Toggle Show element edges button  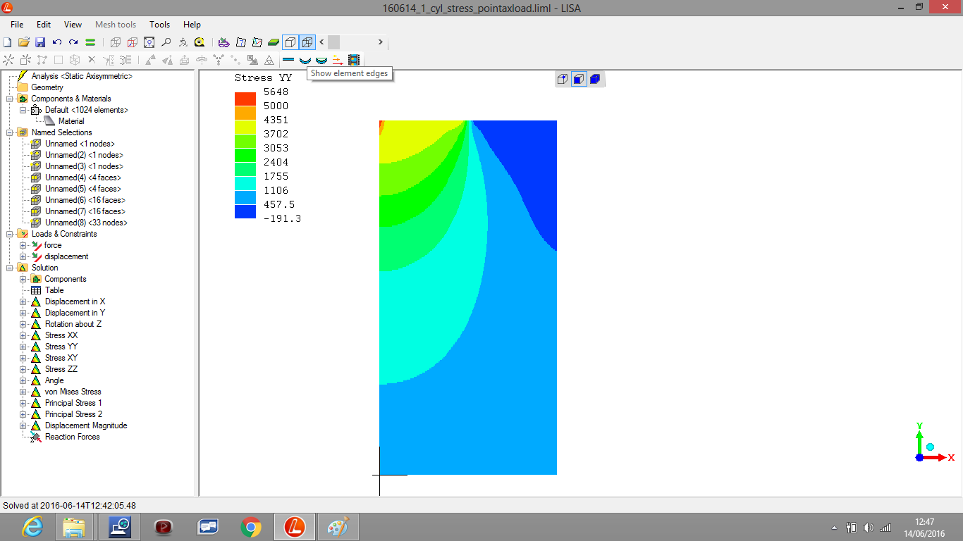tap(307, 42)
